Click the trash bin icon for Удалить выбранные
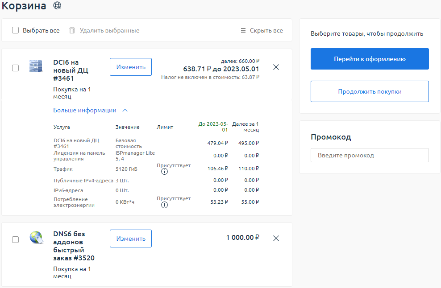The image size is (441, 288). point(72,30)
